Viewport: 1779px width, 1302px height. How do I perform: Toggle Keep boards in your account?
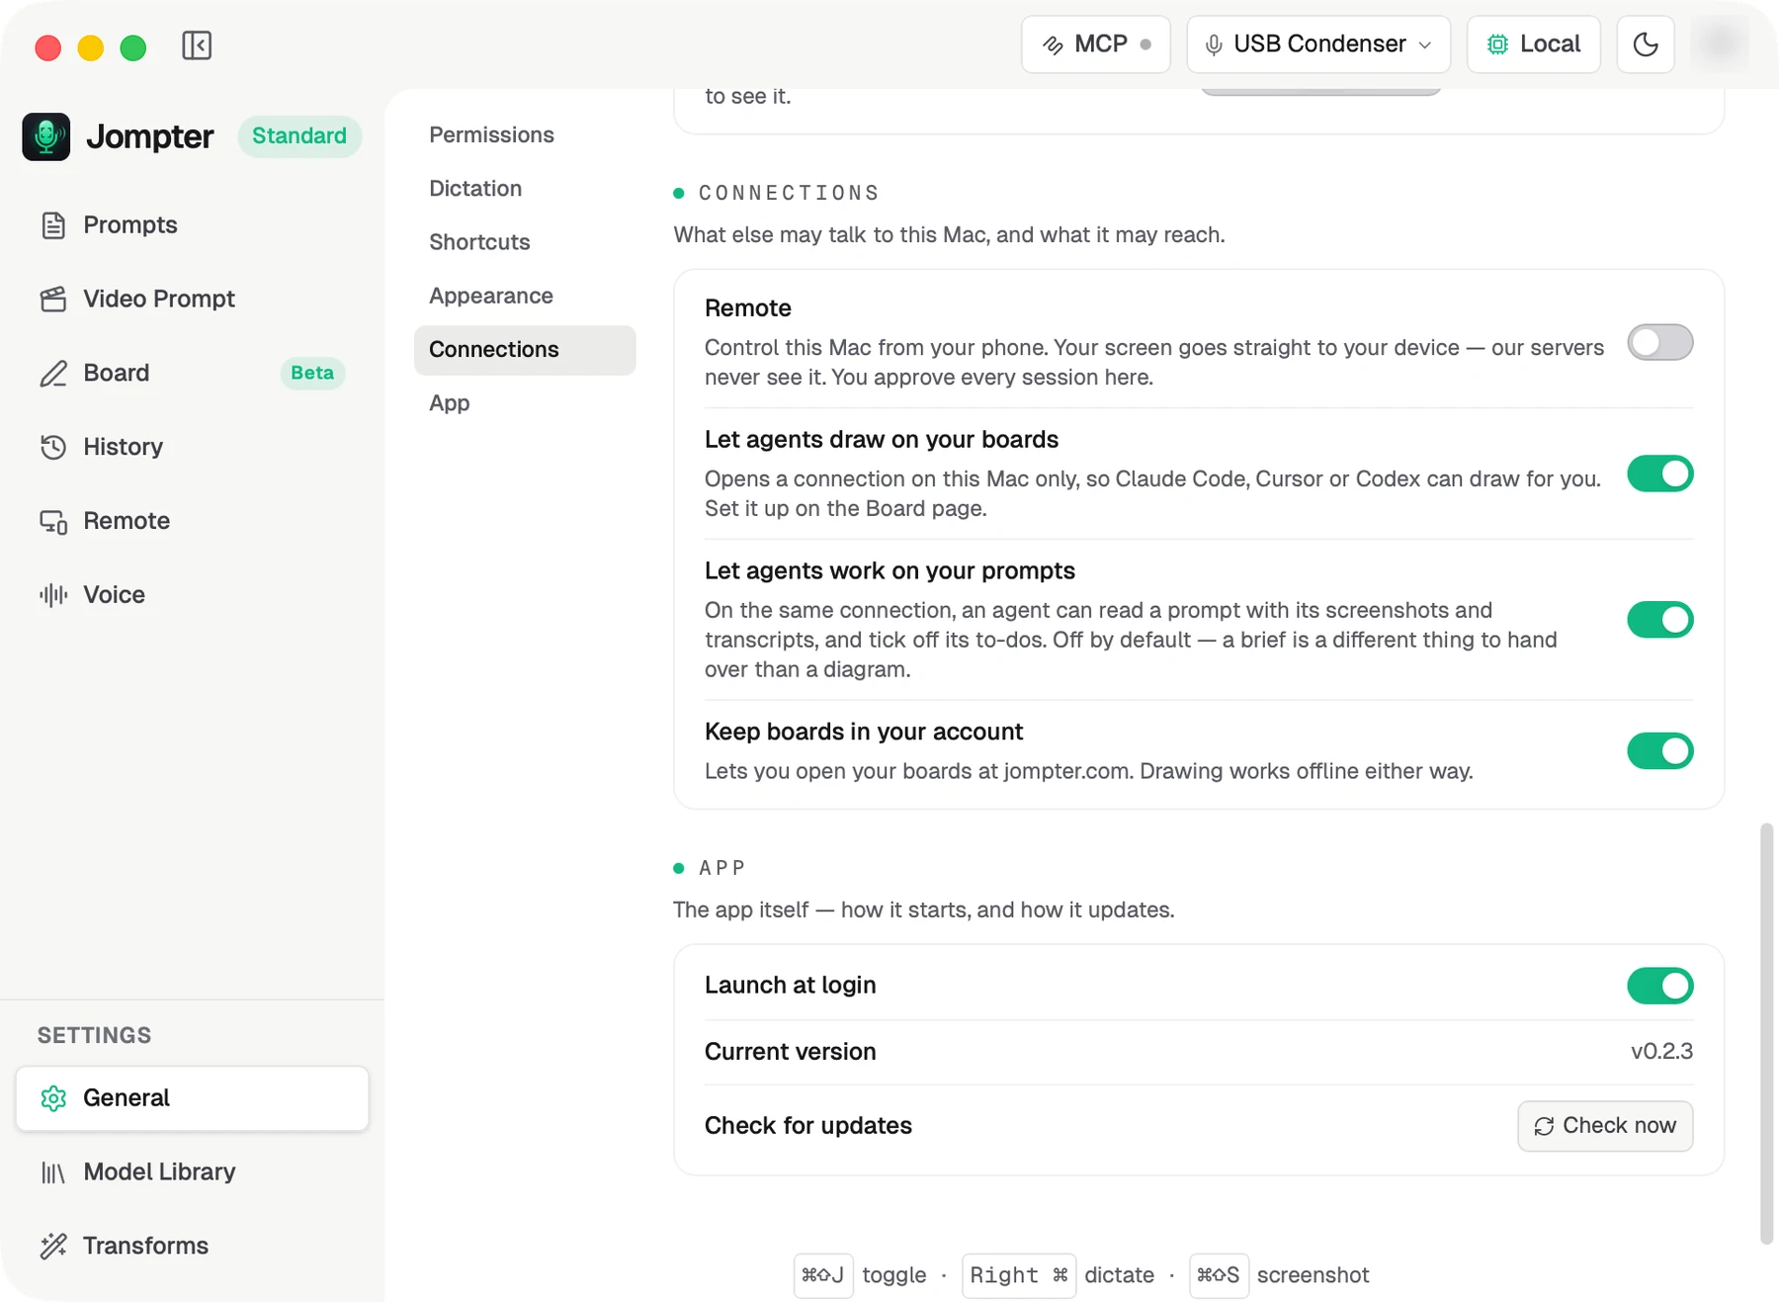coord(1660,751)
